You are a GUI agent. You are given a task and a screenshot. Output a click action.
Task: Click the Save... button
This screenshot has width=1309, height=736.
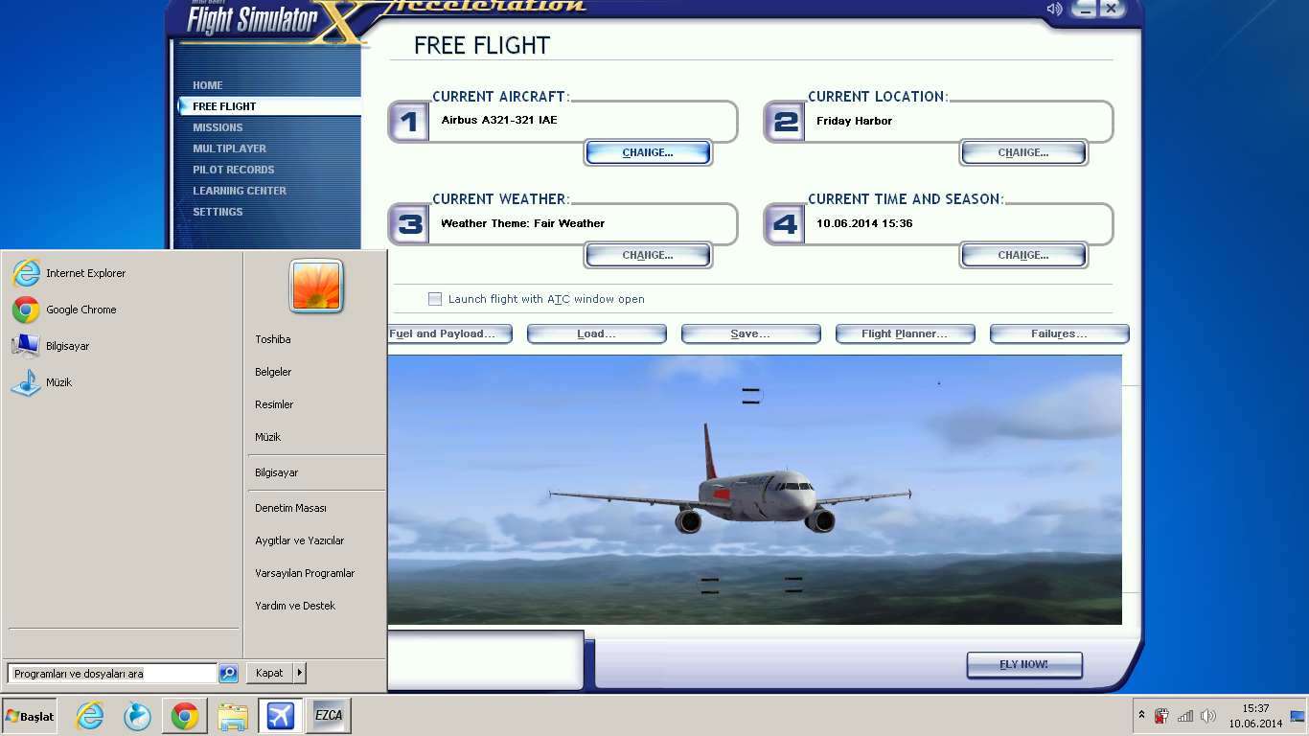click(x=750, y=333)
